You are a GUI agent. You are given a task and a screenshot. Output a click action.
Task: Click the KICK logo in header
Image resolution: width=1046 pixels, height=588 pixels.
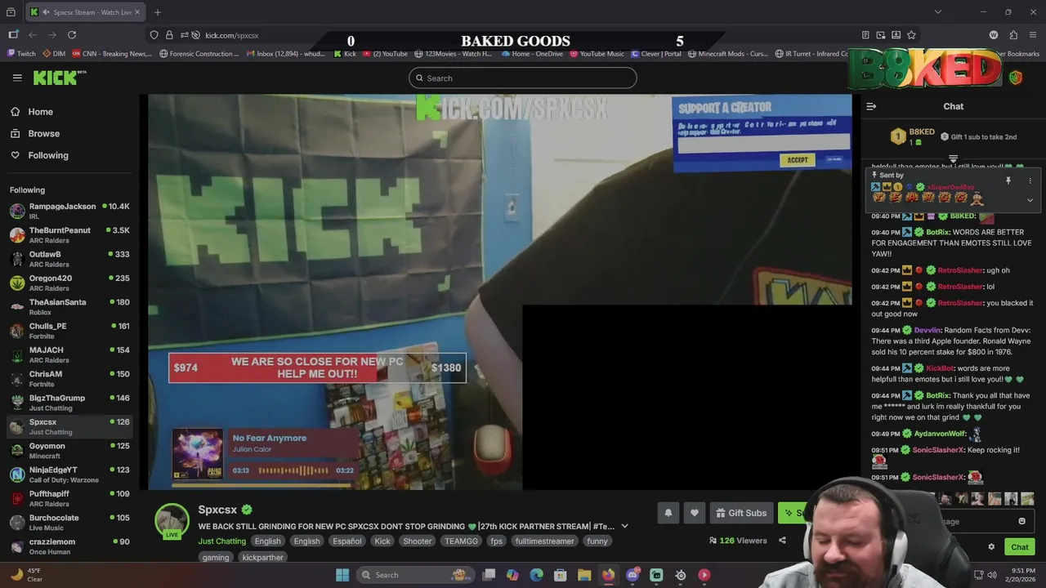60,78
